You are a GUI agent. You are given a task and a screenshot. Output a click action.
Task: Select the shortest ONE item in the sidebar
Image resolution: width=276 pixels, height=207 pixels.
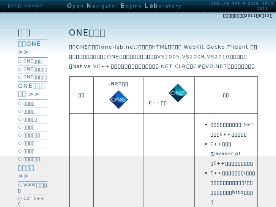[33, 61]
